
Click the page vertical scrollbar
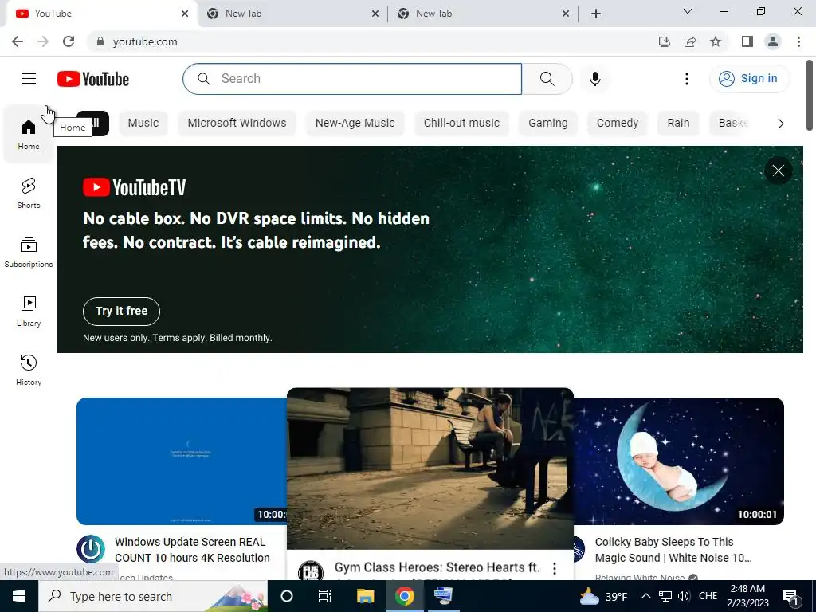click(810, 96)
